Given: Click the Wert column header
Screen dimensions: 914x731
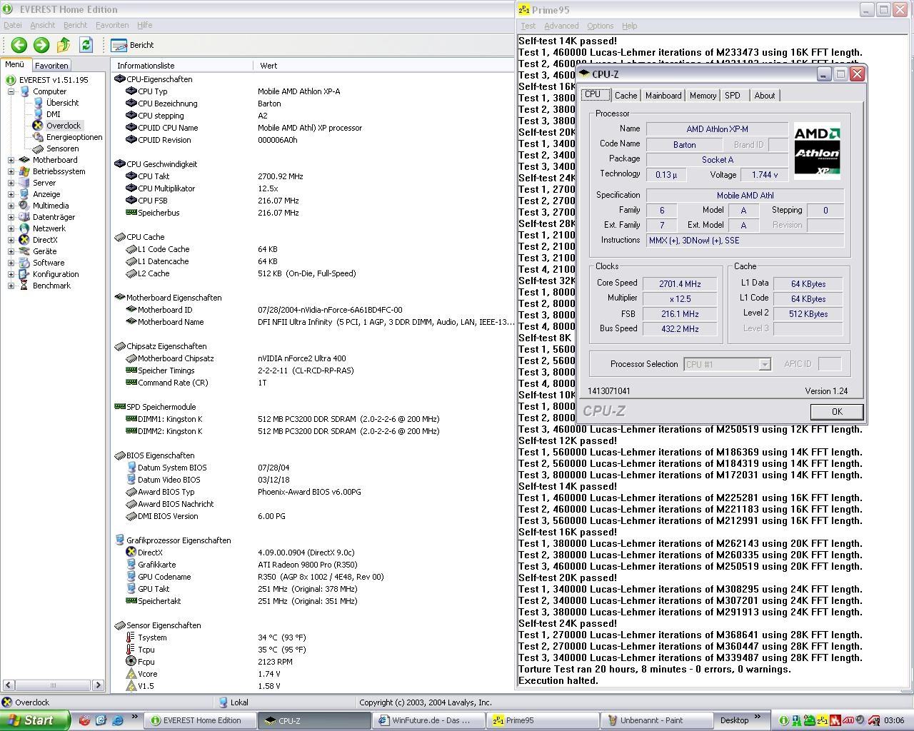Looking at the screenshot, I should pos(383,65).
